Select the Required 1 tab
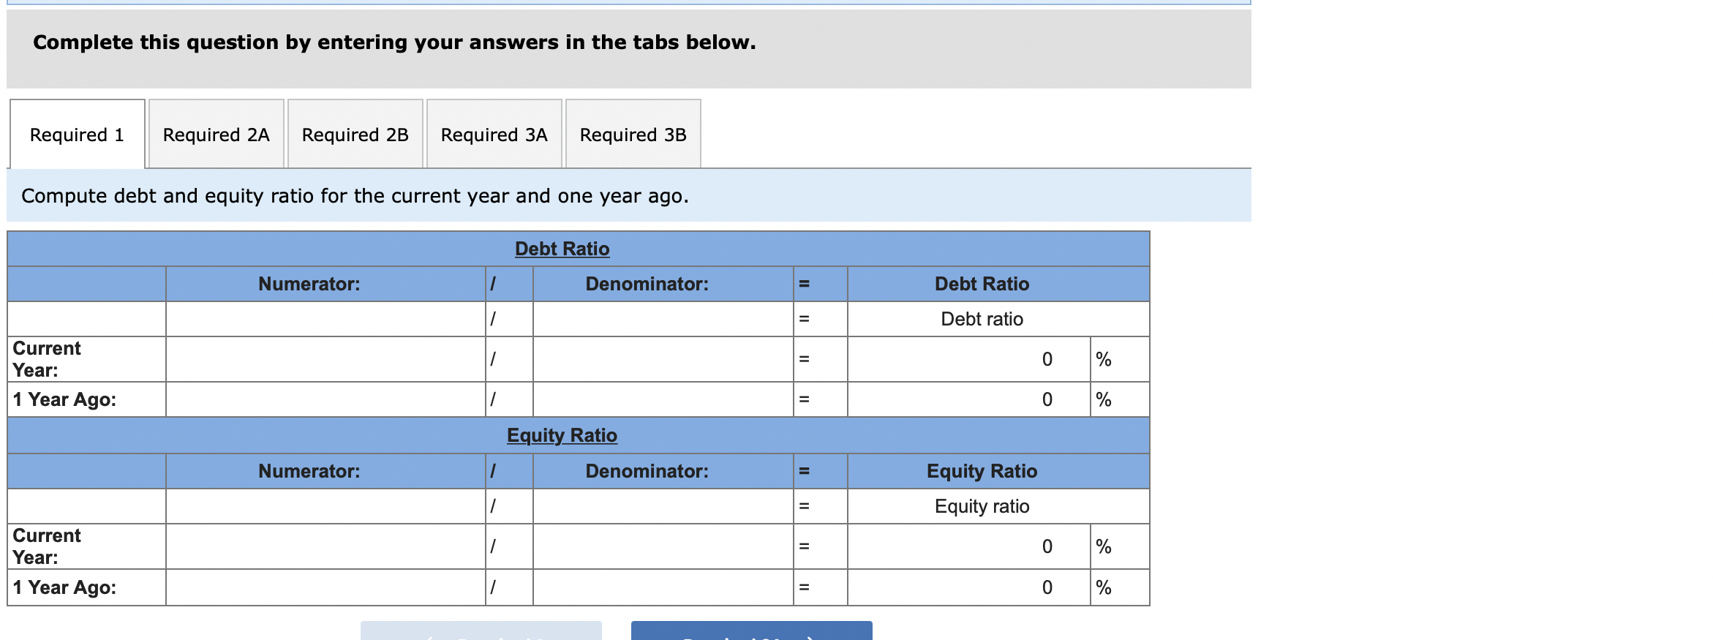The height and width of the screenshot is (640, 1713). [x=76, y=135]
